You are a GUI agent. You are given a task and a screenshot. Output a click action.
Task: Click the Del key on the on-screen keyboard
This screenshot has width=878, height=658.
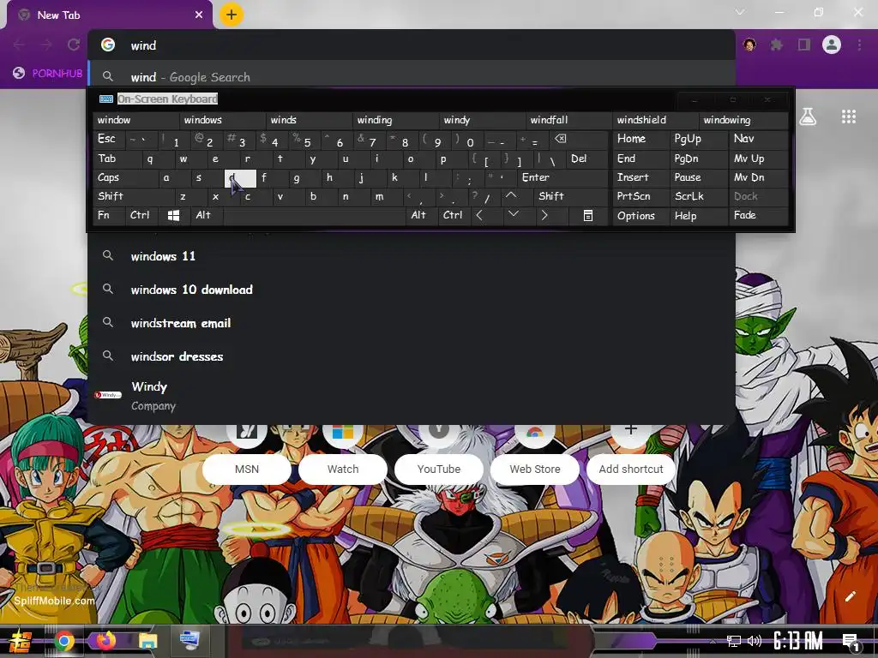[x=586, y=159]
